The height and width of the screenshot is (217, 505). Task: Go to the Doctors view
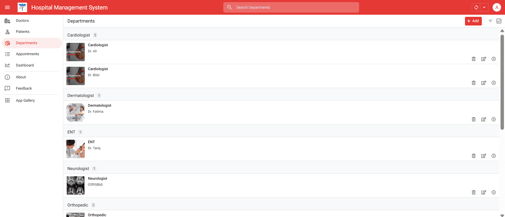click(32, 20)
